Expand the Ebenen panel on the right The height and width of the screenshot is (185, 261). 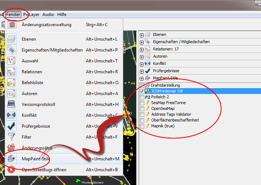(x=142, y=35)
